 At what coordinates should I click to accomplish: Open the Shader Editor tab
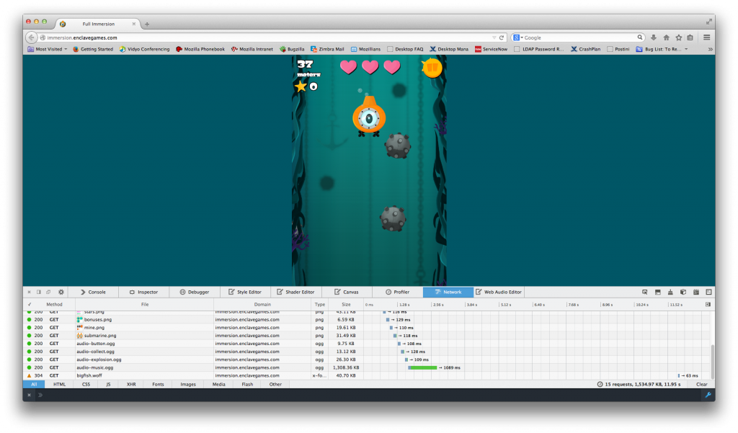pyautogui.click(x=295, y=292)
